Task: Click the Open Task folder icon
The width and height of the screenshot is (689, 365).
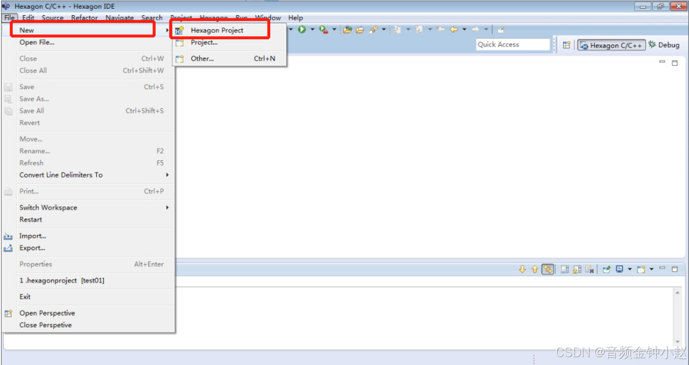Action: [x=360, y=29]
